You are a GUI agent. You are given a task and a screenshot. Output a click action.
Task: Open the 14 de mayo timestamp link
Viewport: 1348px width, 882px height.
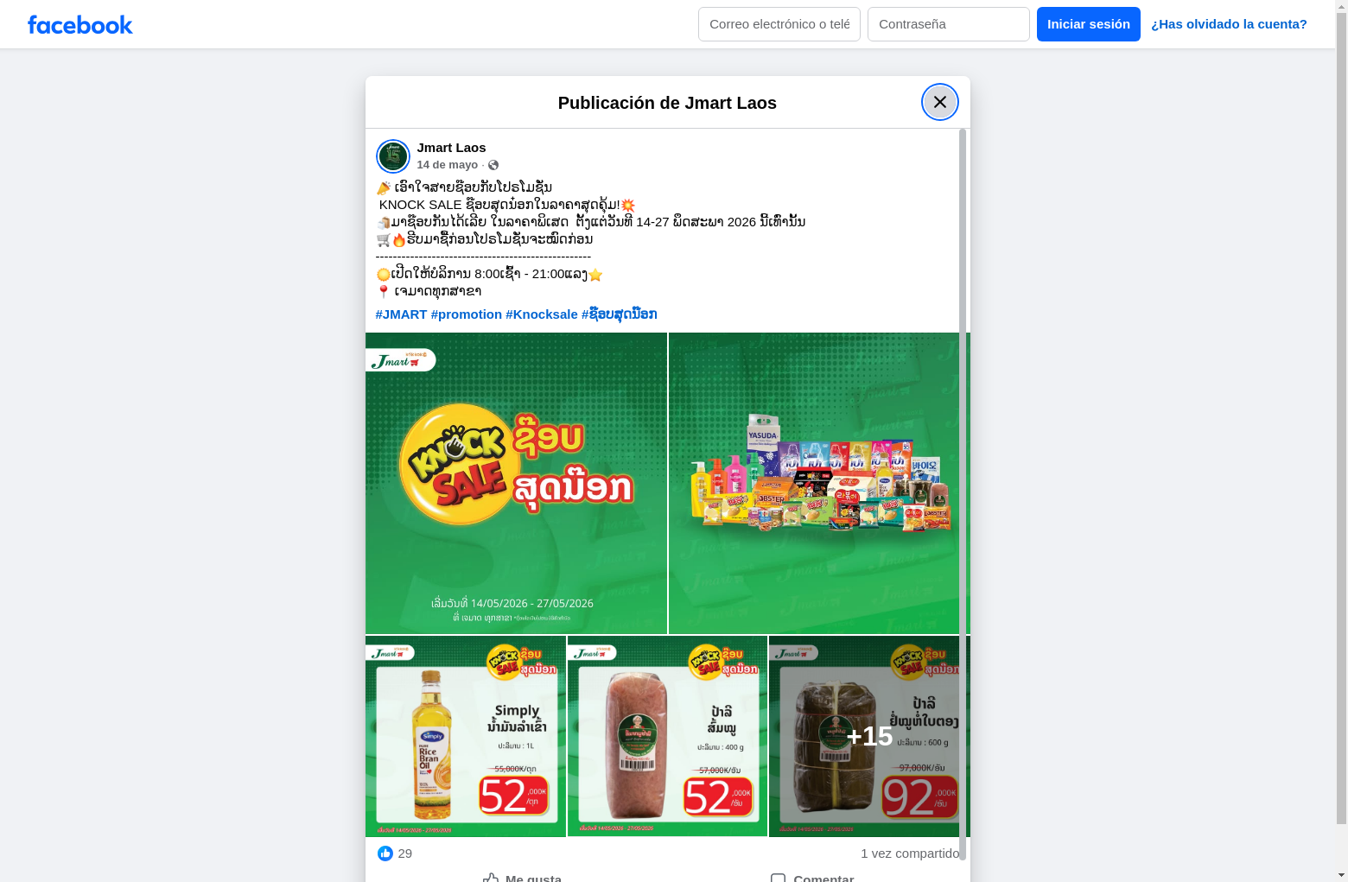click(448, 165)
